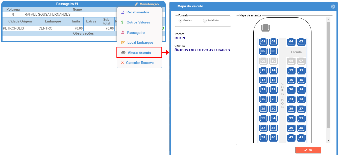Select seat 01 on the bus map
The height and width of the screenshot is (157, 339).
263,42
